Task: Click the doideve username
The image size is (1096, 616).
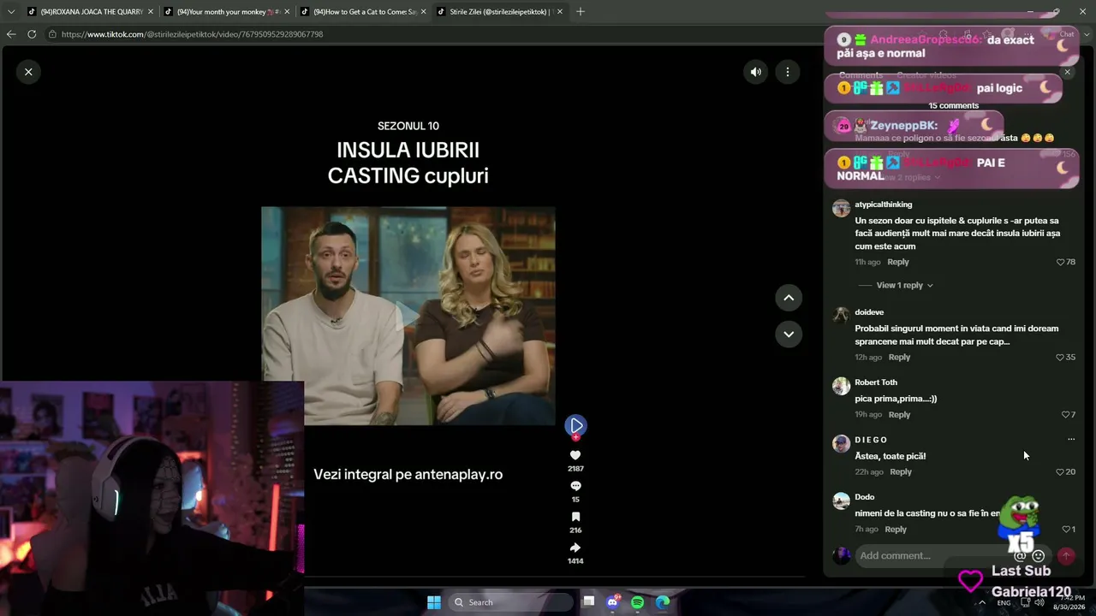Action: pyautogui.click(x=869, y=312)
